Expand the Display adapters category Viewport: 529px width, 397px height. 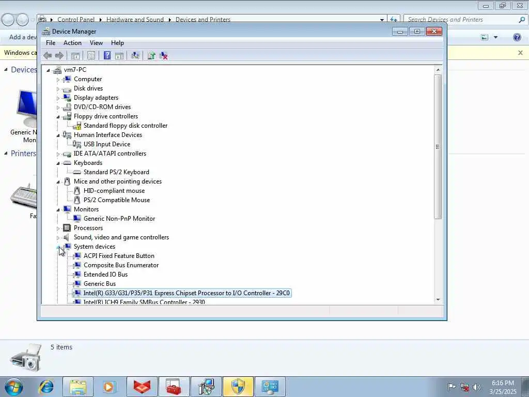tap(58, 98)
